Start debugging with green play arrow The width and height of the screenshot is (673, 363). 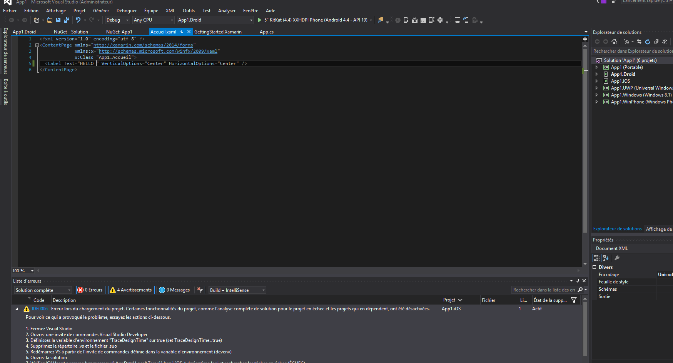(260, 20)
